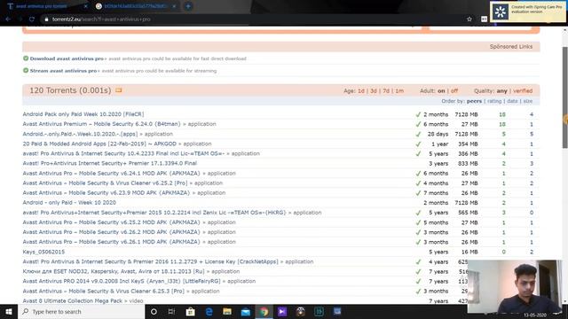Filter torrent age to 7d

tap(386, 90)
